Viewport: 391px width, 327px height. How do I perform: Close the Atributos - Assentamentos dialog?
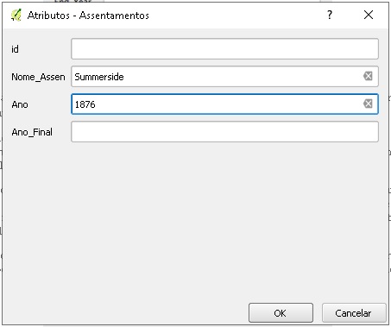[369, 15]
